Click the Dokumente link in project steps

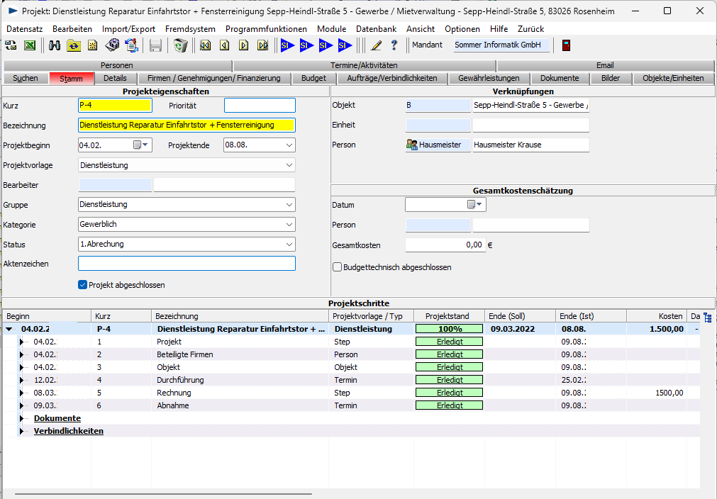pos(57,418)
